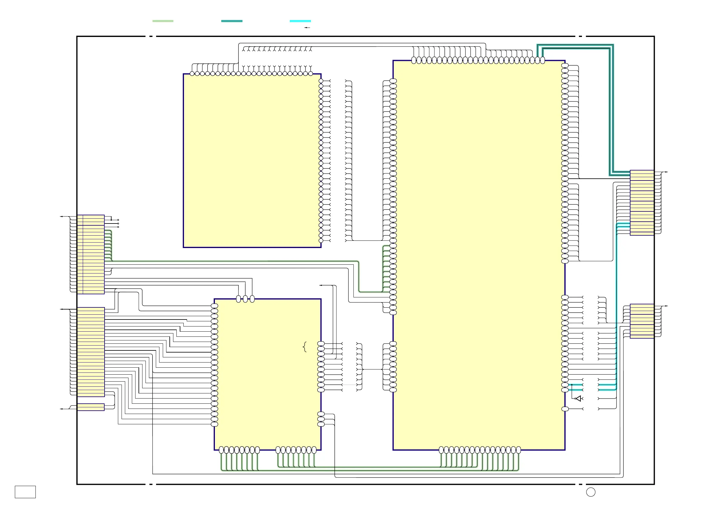Viewport: 722px width, 510px height.
Task: Click the bright cyan legend color bar
Action: pyautogui.click(x=300, y=21)
